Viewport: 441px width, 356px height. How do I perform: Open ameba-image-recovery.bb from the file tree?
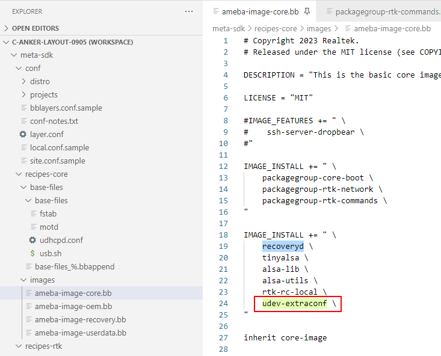(x=80, y=319)
